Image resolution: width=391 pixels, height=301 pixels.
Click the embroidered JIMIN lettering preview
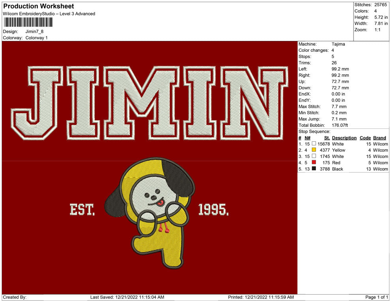(x=150, y=103)
